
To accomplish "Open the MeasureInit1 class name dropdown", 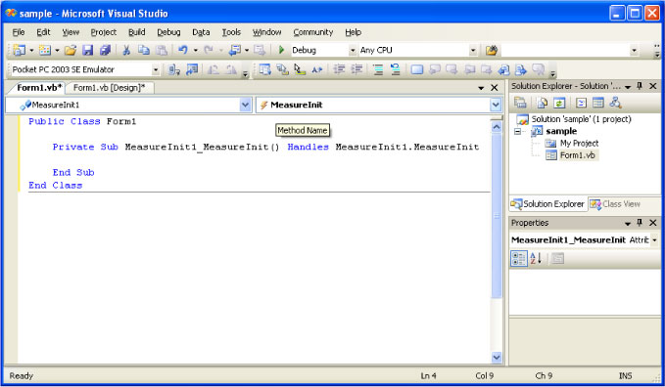I will click(x=245, y=105).
